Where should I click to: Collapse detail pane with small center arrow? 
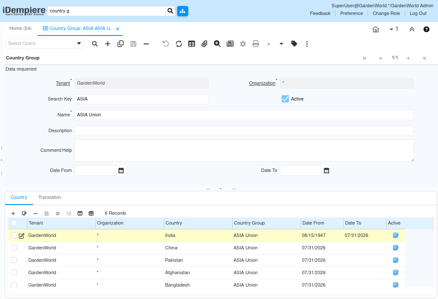[220, 189]
